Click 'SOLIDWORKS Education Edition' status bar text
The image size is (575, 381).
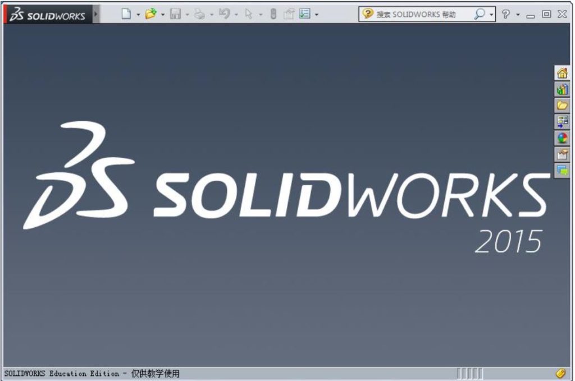point(62,374)
